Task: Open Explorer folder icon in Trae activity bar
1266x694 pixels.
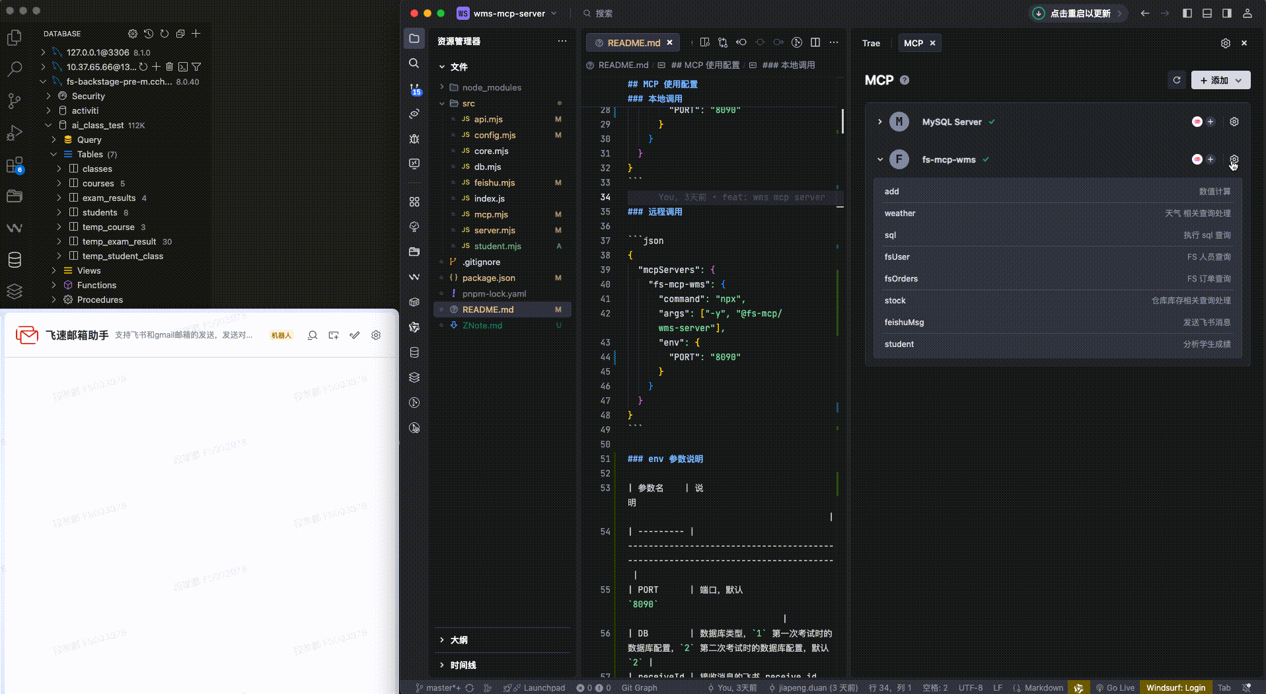Action: click(414, 38)
